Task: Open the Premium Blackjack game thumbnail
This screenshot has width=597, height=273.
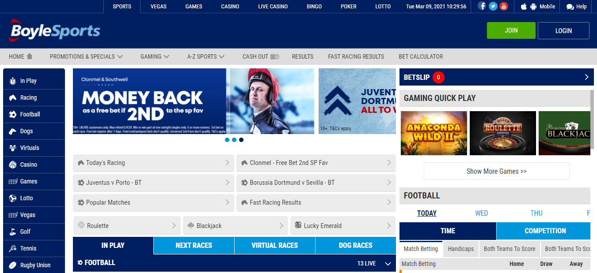Action: tap(564, 133)
